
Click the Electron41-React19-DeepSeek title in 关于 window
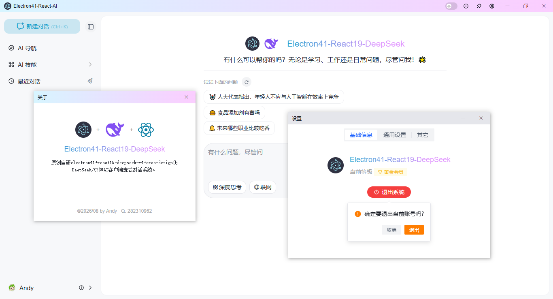tap(115, 149)
